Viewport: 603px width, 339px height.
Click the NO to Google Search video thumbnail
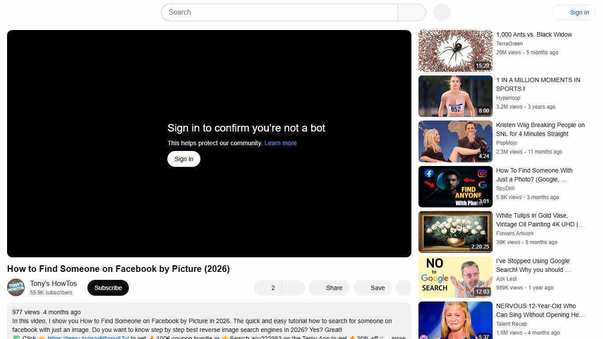pyautogui.click(x=455, y=277)
